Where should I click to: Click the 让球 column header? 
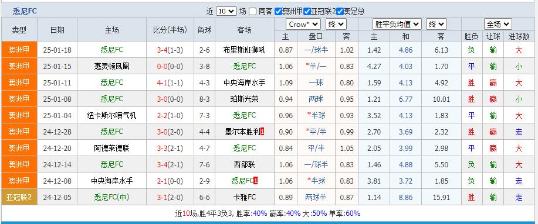point(493,36)
